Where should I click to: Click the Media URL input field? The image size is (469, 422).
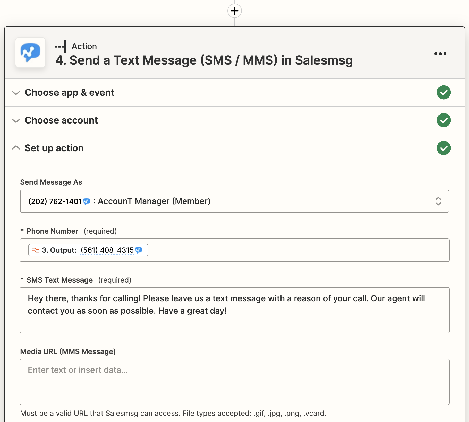pos(234,382)
